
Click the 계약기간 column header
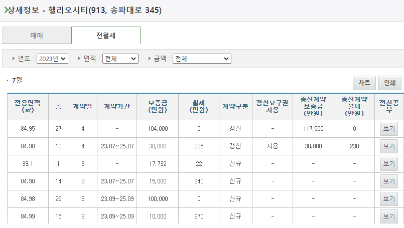pos(117,107)
